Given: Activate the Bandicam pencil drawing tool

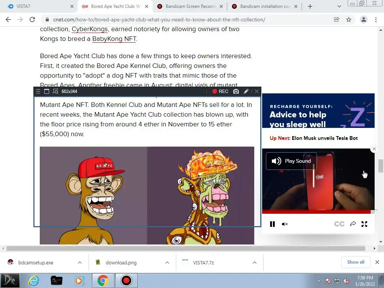Looking at the screenshot, I should tap(246, 91).
